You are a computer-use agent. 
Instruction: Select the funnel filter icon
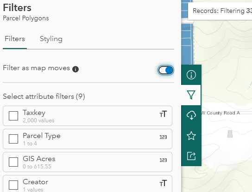click(191, 95)
